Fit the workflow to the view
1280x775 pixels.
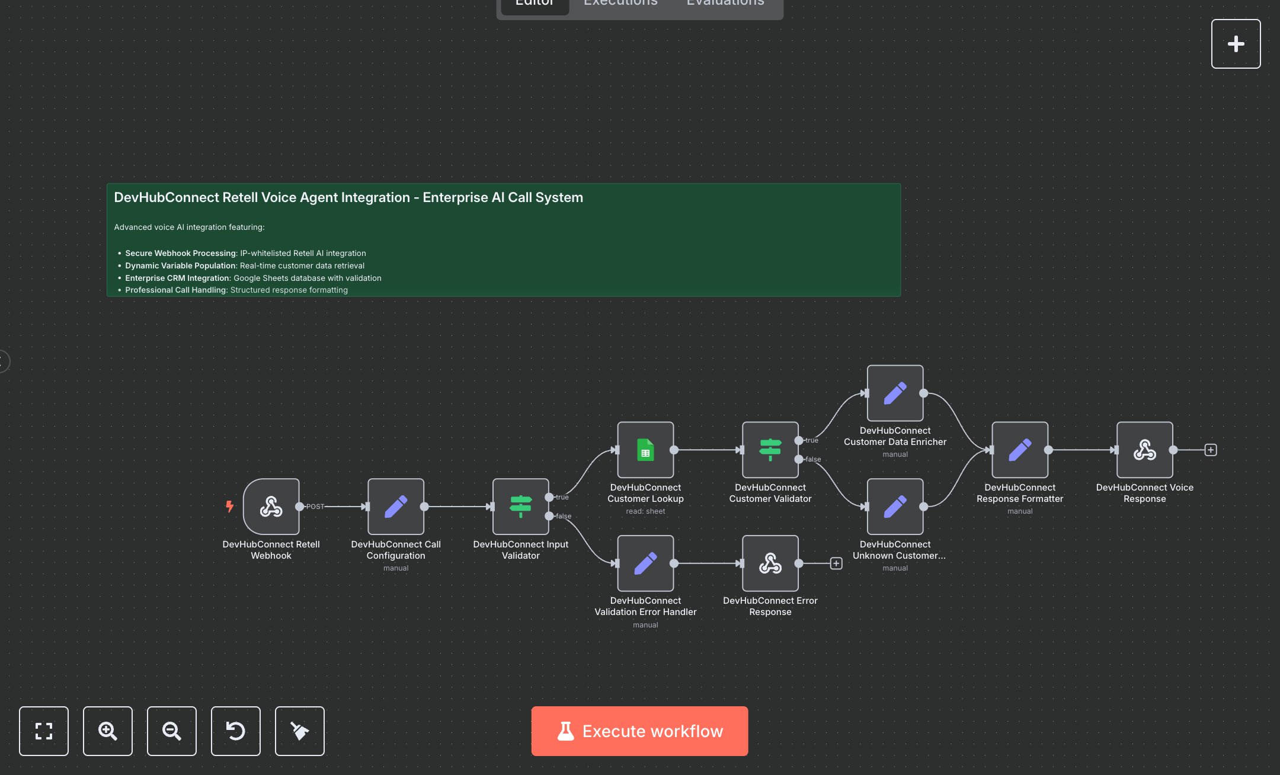pyautogui.click(x=44, y=731)
